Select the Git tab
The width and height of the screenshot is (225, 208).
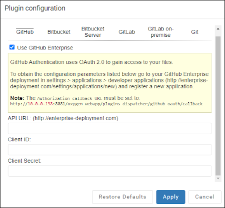pyautogui.click(x=194, y=32)
